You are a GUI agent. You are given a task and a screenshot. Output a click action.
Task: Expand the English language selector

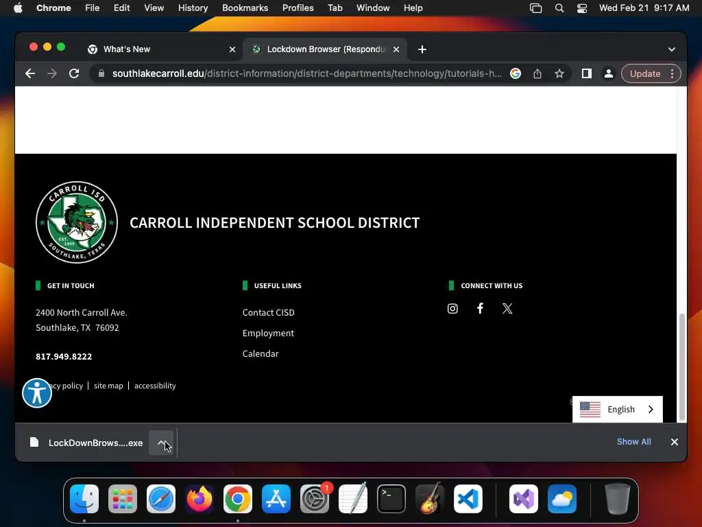(618, 409)
